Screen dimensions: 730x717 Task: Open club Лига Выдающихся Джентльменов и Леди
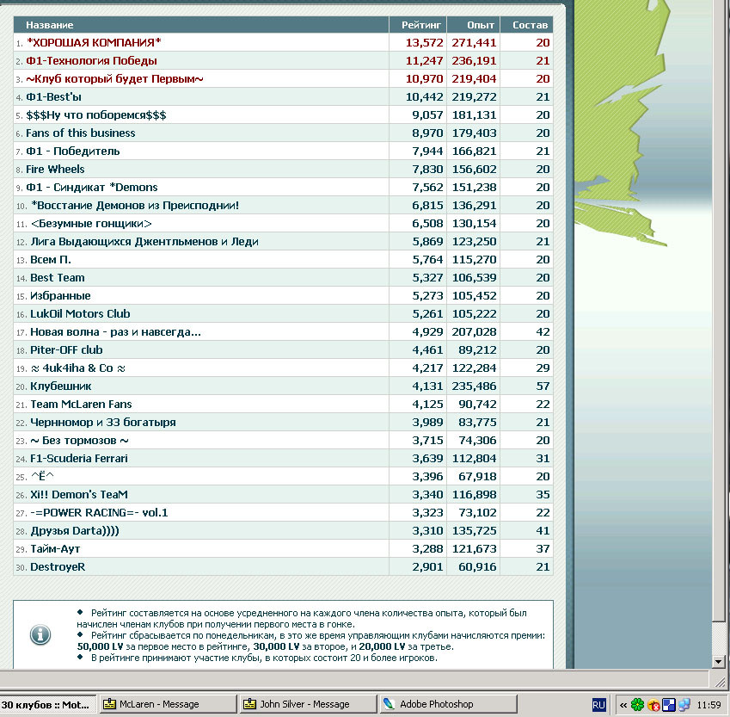[x=144, y=242]
